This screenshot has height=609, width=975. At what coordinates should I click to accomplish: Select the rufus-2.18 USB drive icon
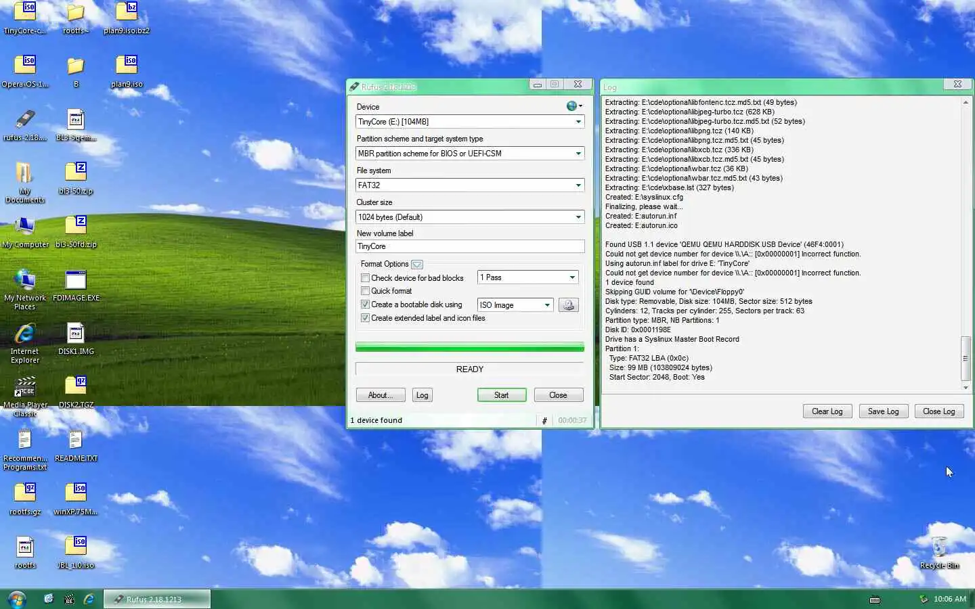(25, 125)
